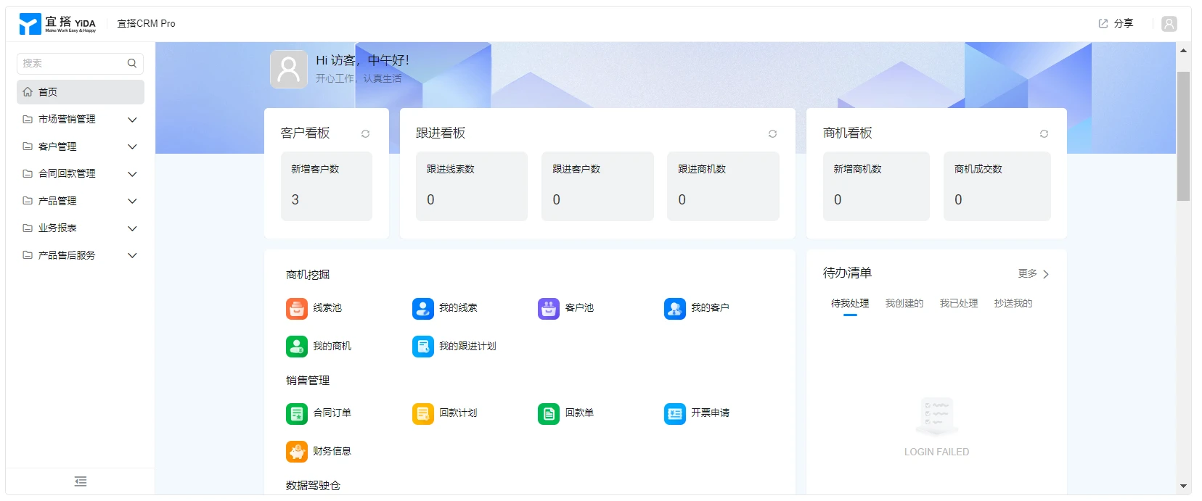This screenshot has width=1202, height=501.
Task: Collapse the sidebar with bottom icon
Action: click(x=81, y=482)
